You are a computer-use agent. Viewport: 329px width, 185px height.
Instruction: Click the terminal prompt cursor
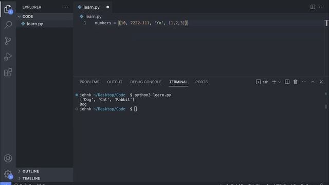click(x=136, y=109)
